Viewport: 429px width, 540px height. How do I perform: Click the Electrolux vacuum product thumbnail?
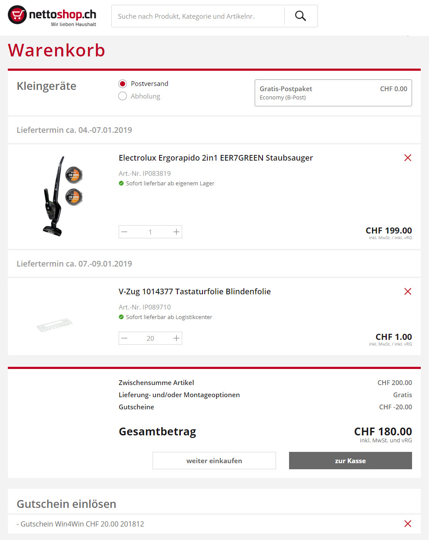pos(61,196)
